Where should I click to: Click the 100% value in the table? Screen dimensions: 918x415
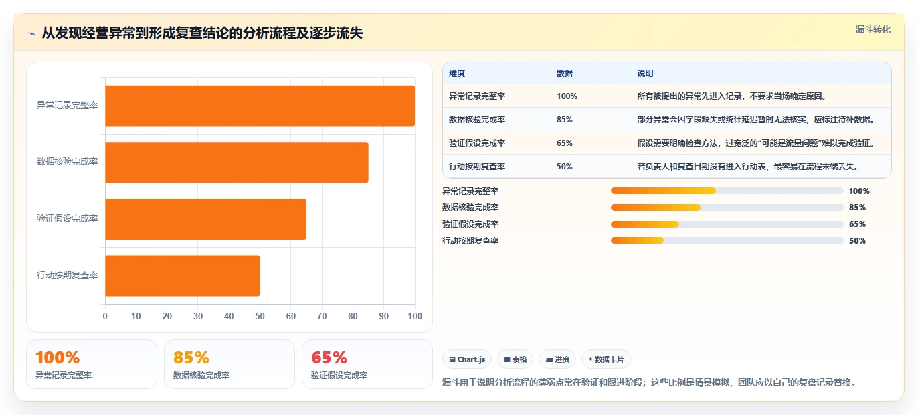point(567,96)
